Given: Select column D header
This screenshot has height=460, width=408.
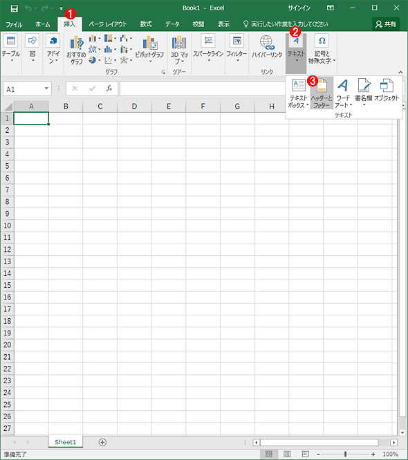Looking at the screenshot, I should pyautogui.click(x=134, y=107).
